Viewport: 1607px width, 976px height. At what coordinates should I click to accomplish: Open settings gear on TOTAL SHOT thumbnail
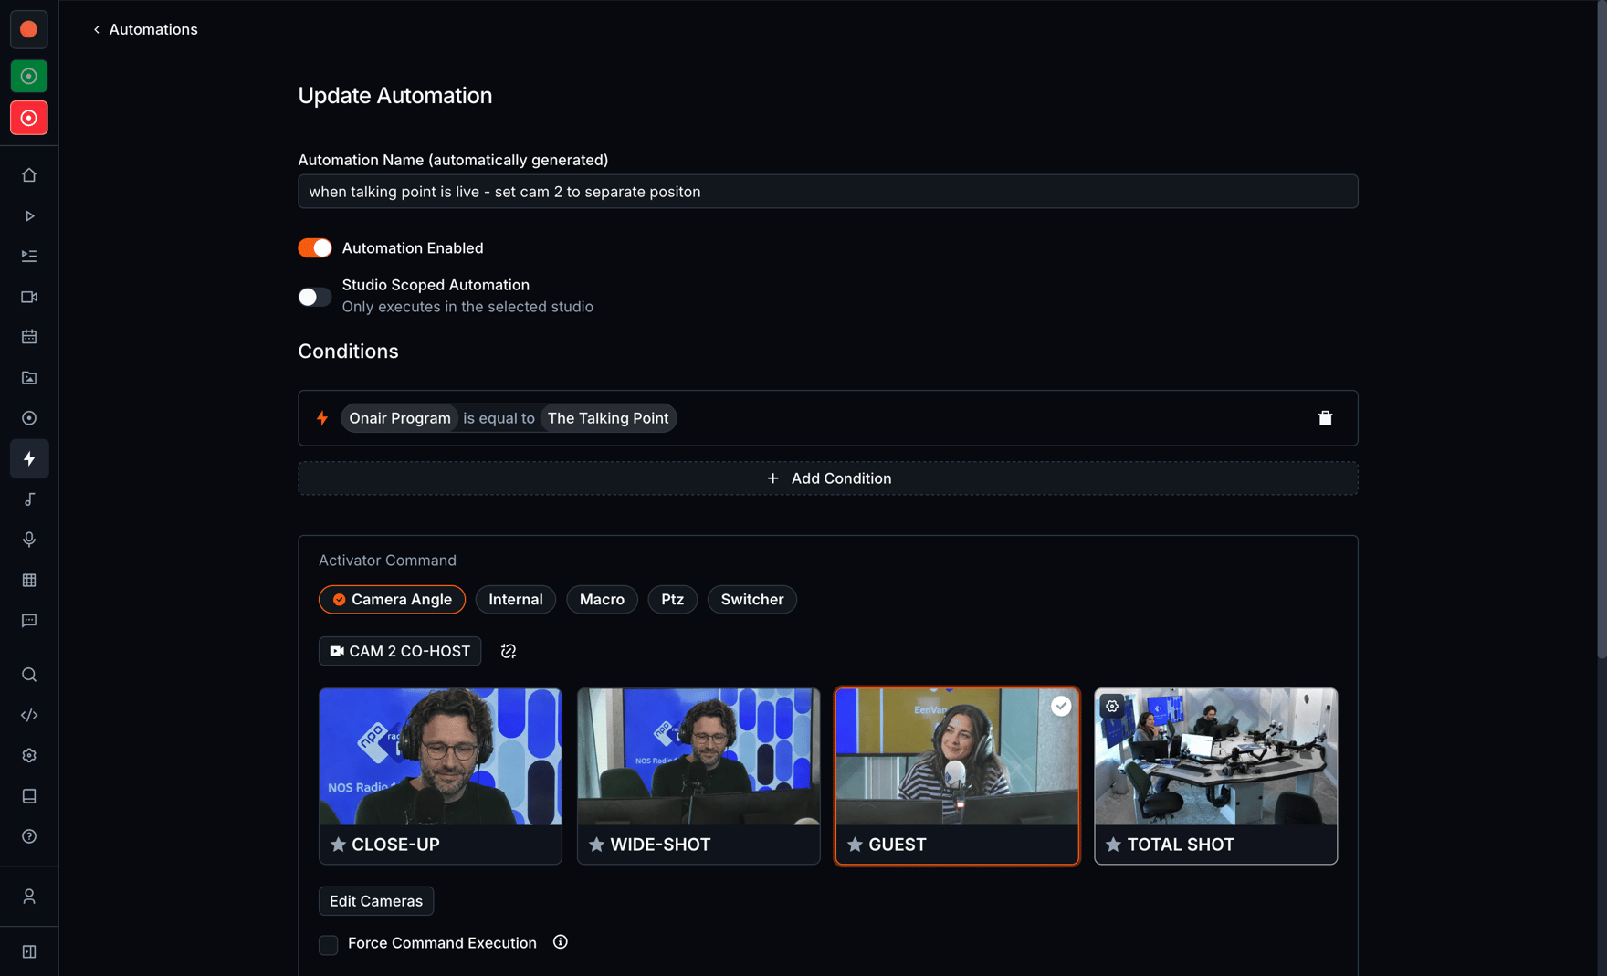1112,706
